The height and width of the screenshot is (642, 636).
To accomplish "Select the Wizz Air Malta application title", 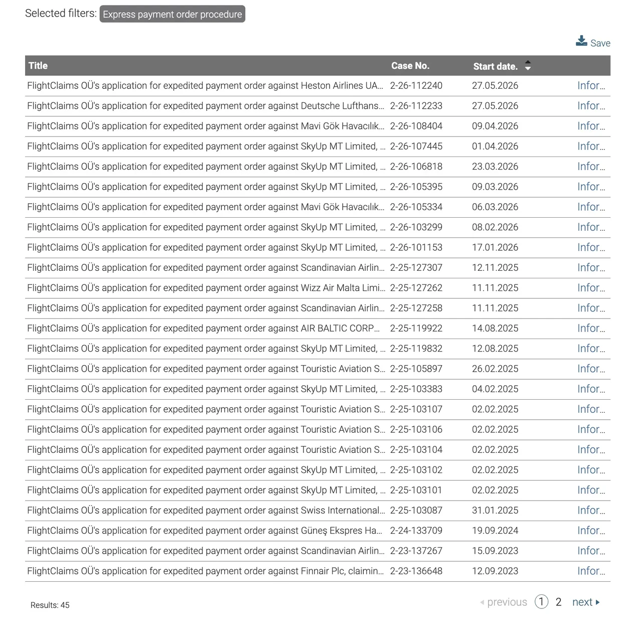I will pos(206,288).
